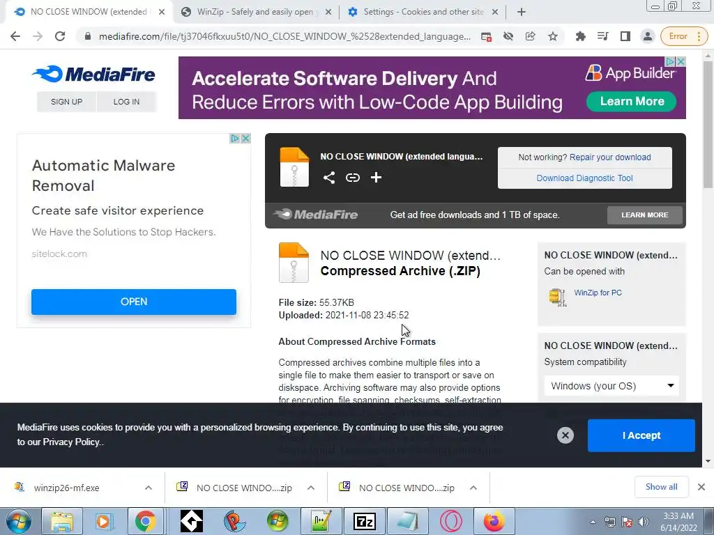The image size is (714, 535).
Task: Click the I Accept cookies button
Action: click(641, 435)
